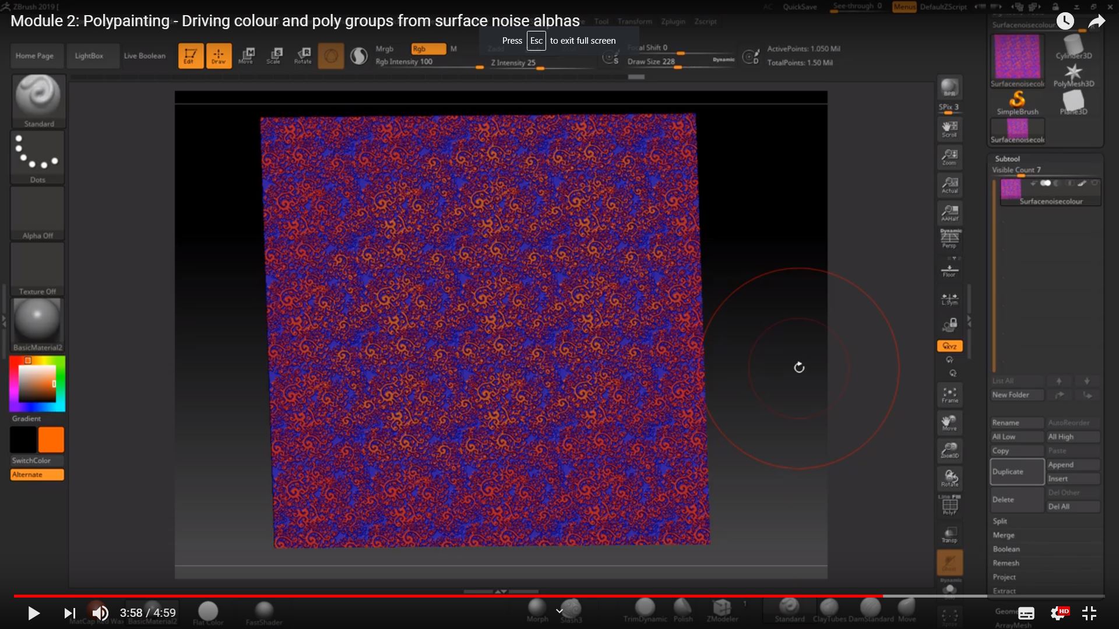1119x629 pixels.
Task: Expand the Merge section
Action: (x=1004, y=535)
